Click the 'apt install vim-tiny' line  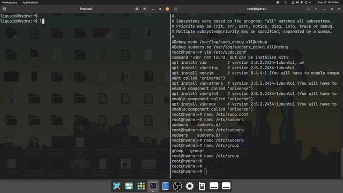[x=233, y=68]
